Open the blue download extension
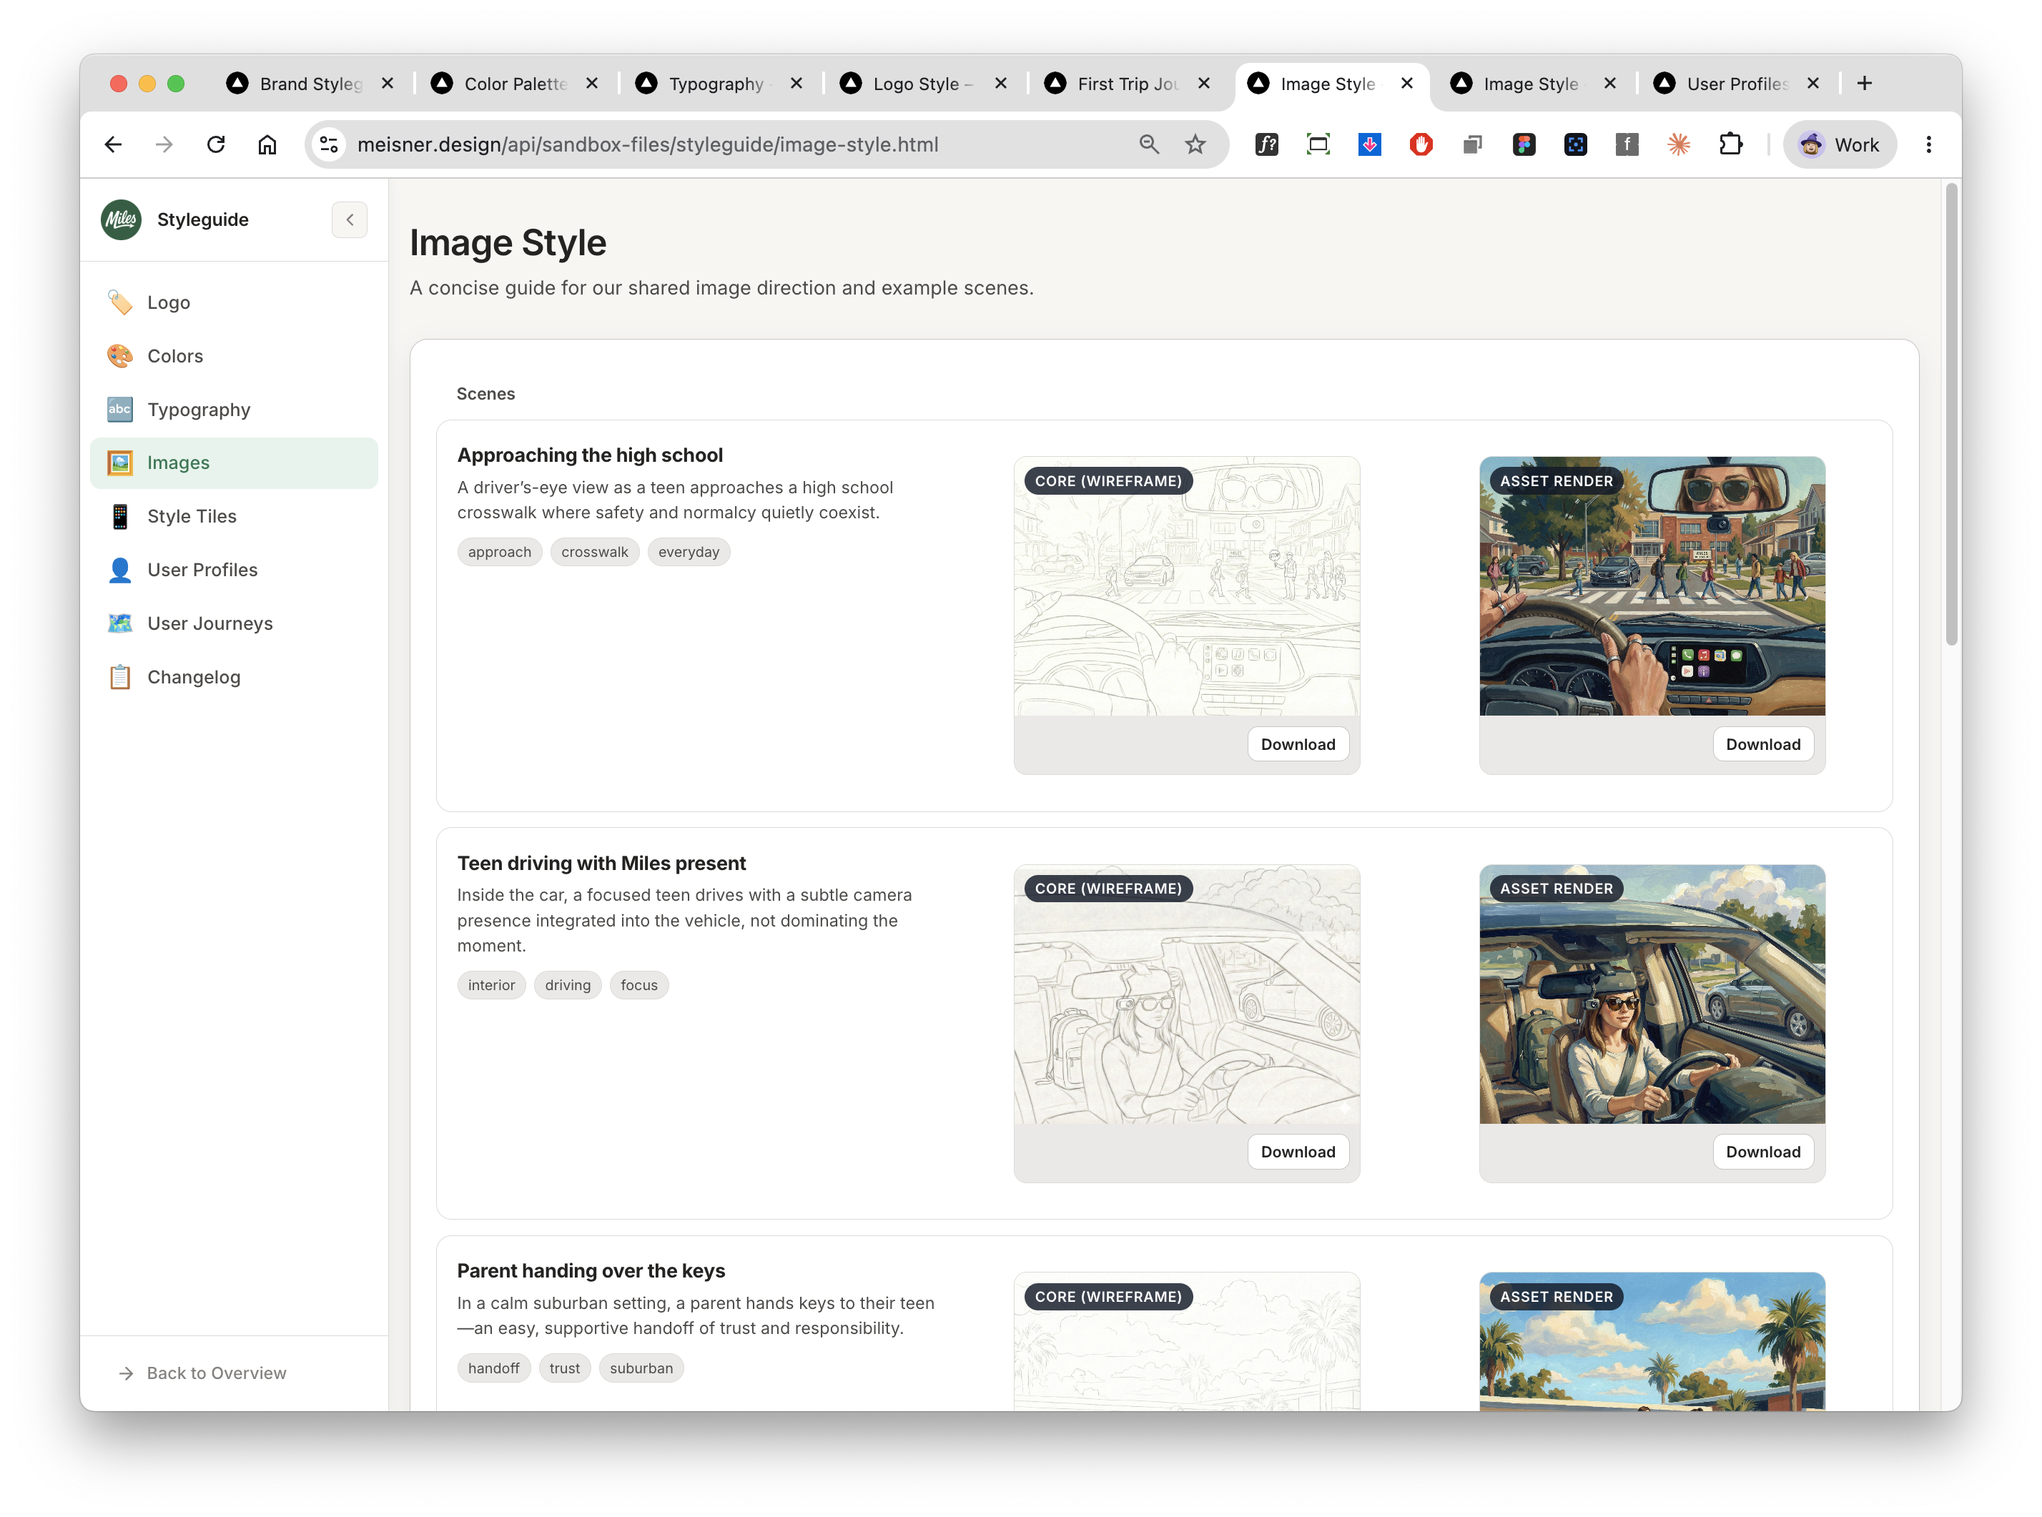This screenshot has width=2042, height=1517. coord(1370,144)
